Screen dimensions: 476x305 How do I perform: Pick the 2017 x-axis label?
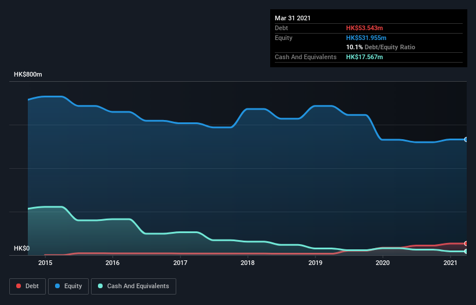(x=180, y=263)
